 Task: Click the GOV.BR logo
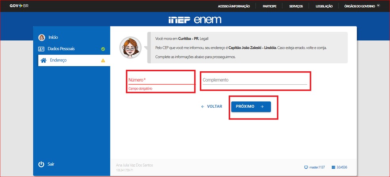point(19,6)
